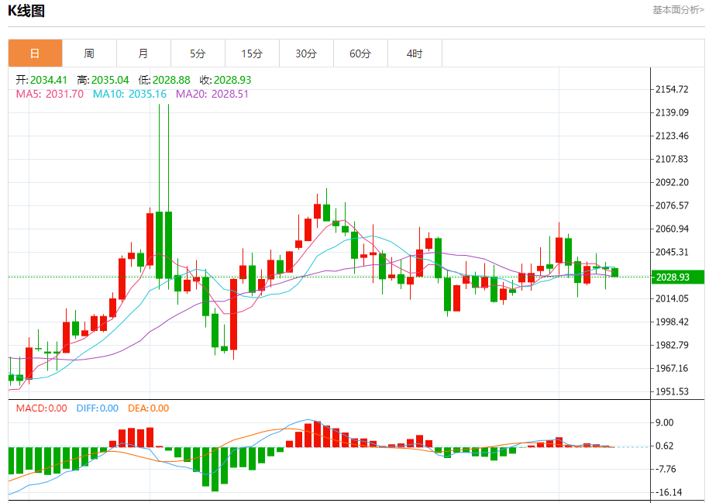Open the 15分 timeframe tab
709x503 pixels.
(253, 53)
